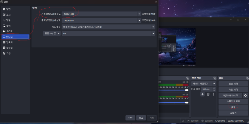Screen dimensions: 249x124
Task: Click the 적용 apply button
Action: 152,118
